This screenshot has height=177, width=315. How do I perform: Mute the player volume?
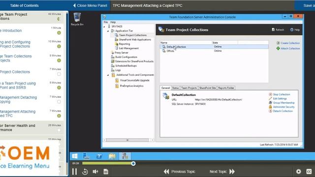[x=95, y=172]
